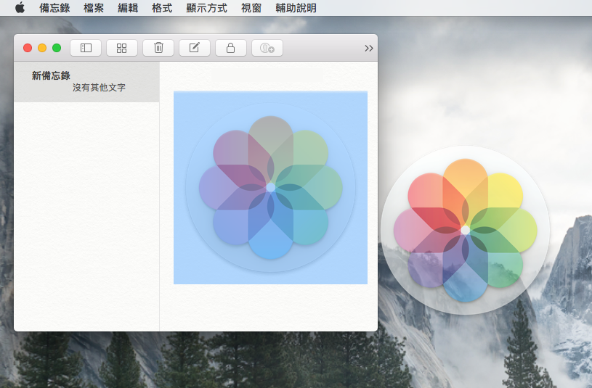Viewport: 592px width, 388px height.
Task: Open the 顯示方式 menu
Action: 206,8
